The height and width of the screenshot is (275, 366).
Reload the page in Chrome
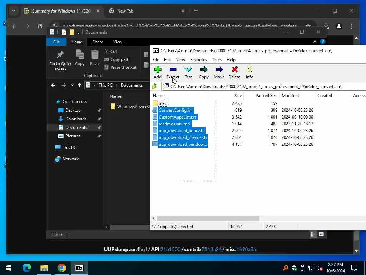pyautogui.click(x=40, y=26)
